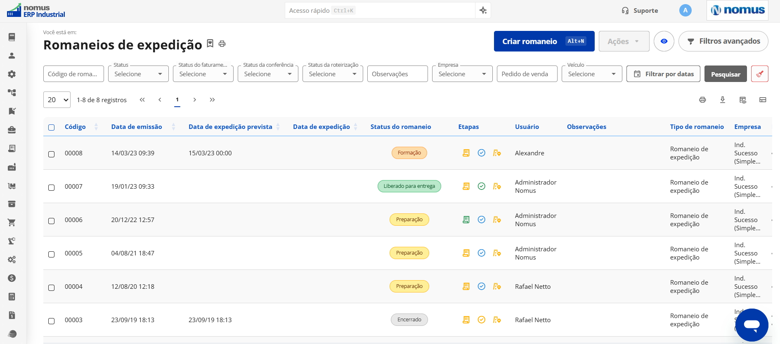This screenshot has height=344, width=780.
Task: Open the hand truck icon in the sidebar
Action: (12, 185)
